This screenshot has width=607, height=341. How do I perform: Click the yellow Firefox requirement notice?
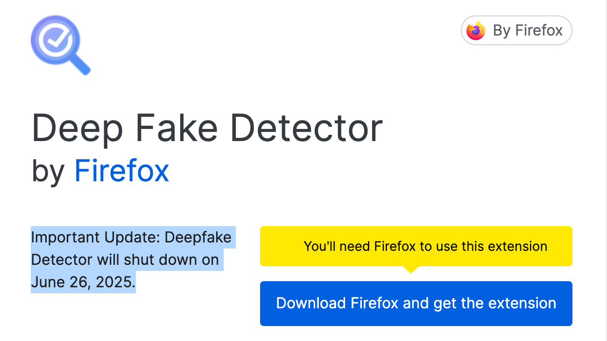[416, 246]
